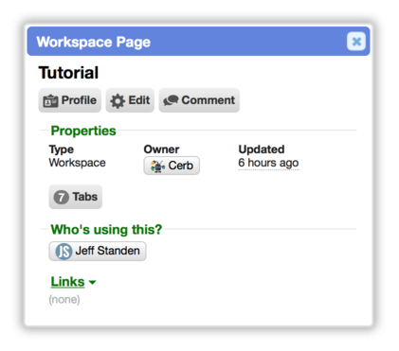Add a Comment via the Comment button
The image size is (399, 351).
pos(199,100)
